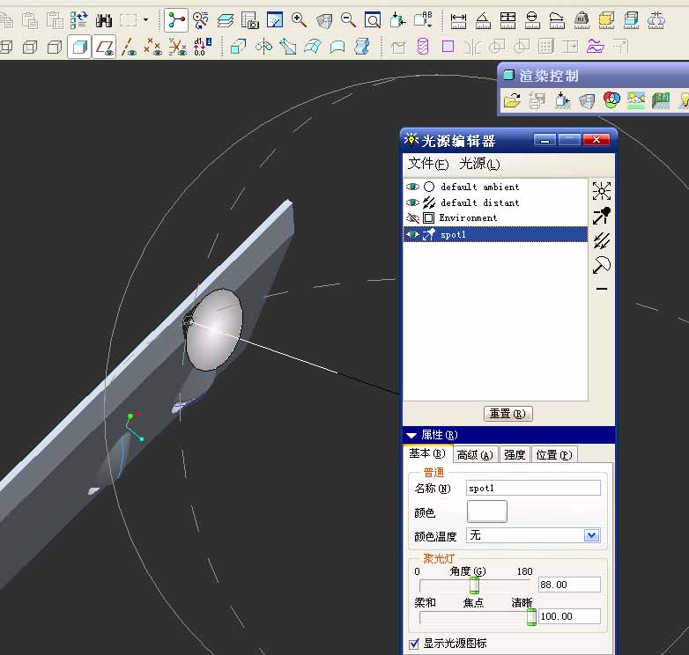The width and height of the screenshot is (689, 655).
Task: Open the saved view list with AB arrow
Action: (423, 20)
